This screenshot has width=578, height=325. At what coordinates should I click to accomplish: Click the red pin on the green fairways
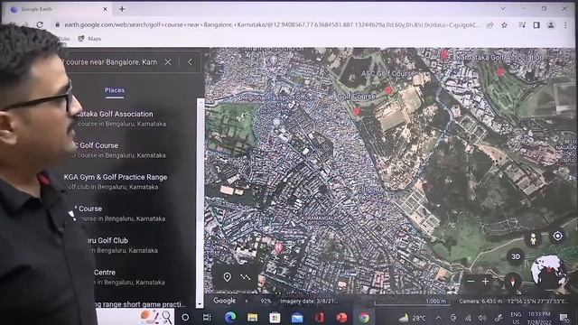point(500,71)
